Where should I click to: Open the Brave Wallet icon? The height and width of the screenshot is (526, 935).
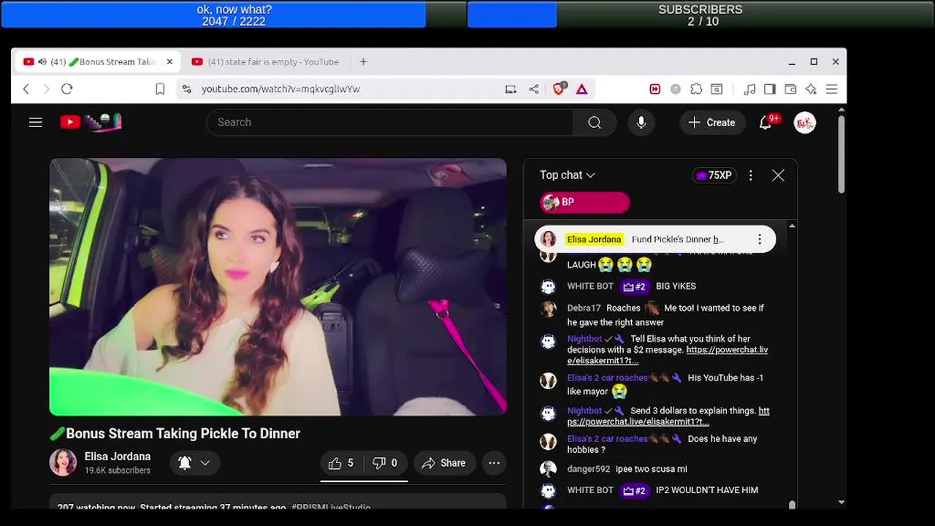790,89
